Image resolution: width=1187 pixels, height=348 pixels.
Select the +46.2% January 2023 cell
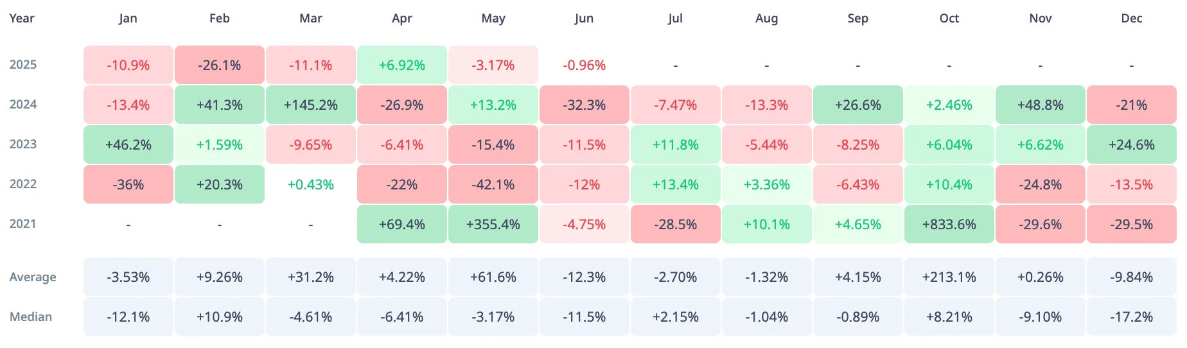[128, 145]
